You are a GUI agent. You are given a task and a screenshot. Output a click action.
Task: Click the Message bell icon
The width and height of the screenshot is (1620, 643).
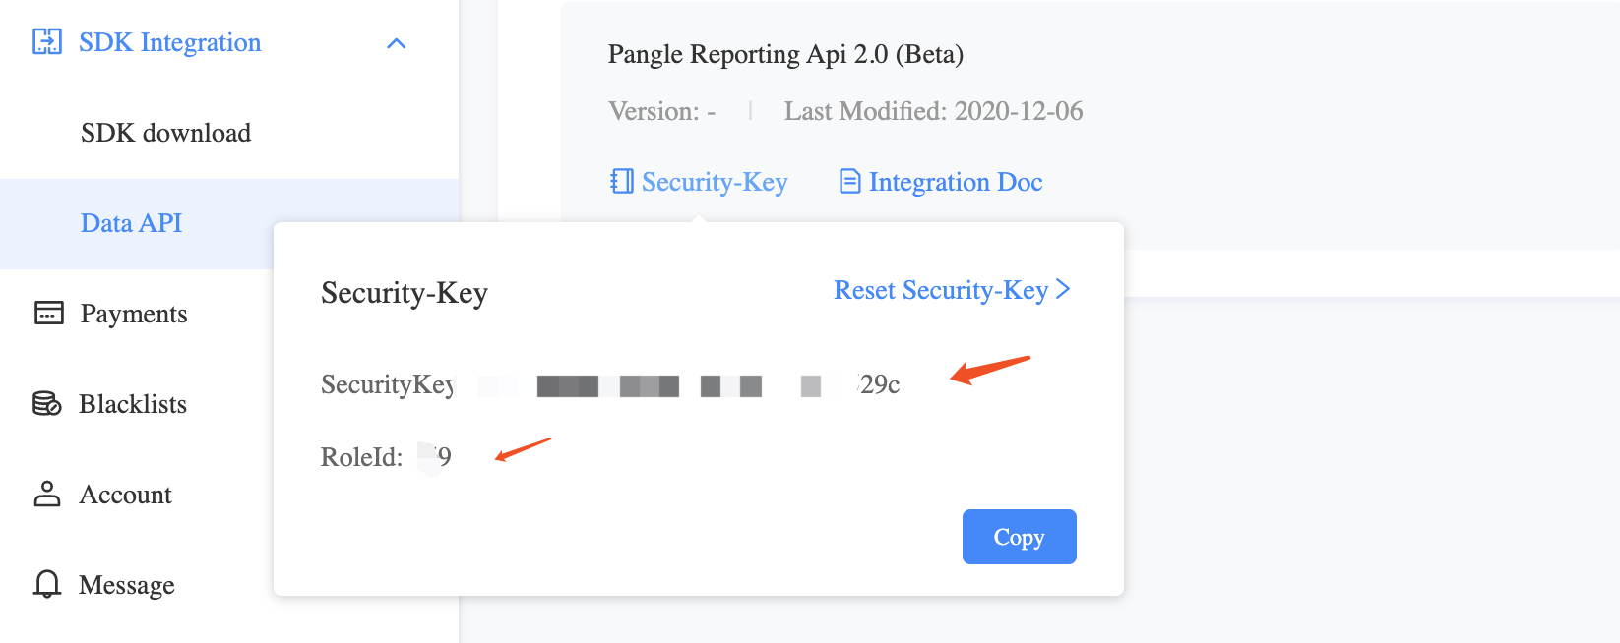click(45, 584)
